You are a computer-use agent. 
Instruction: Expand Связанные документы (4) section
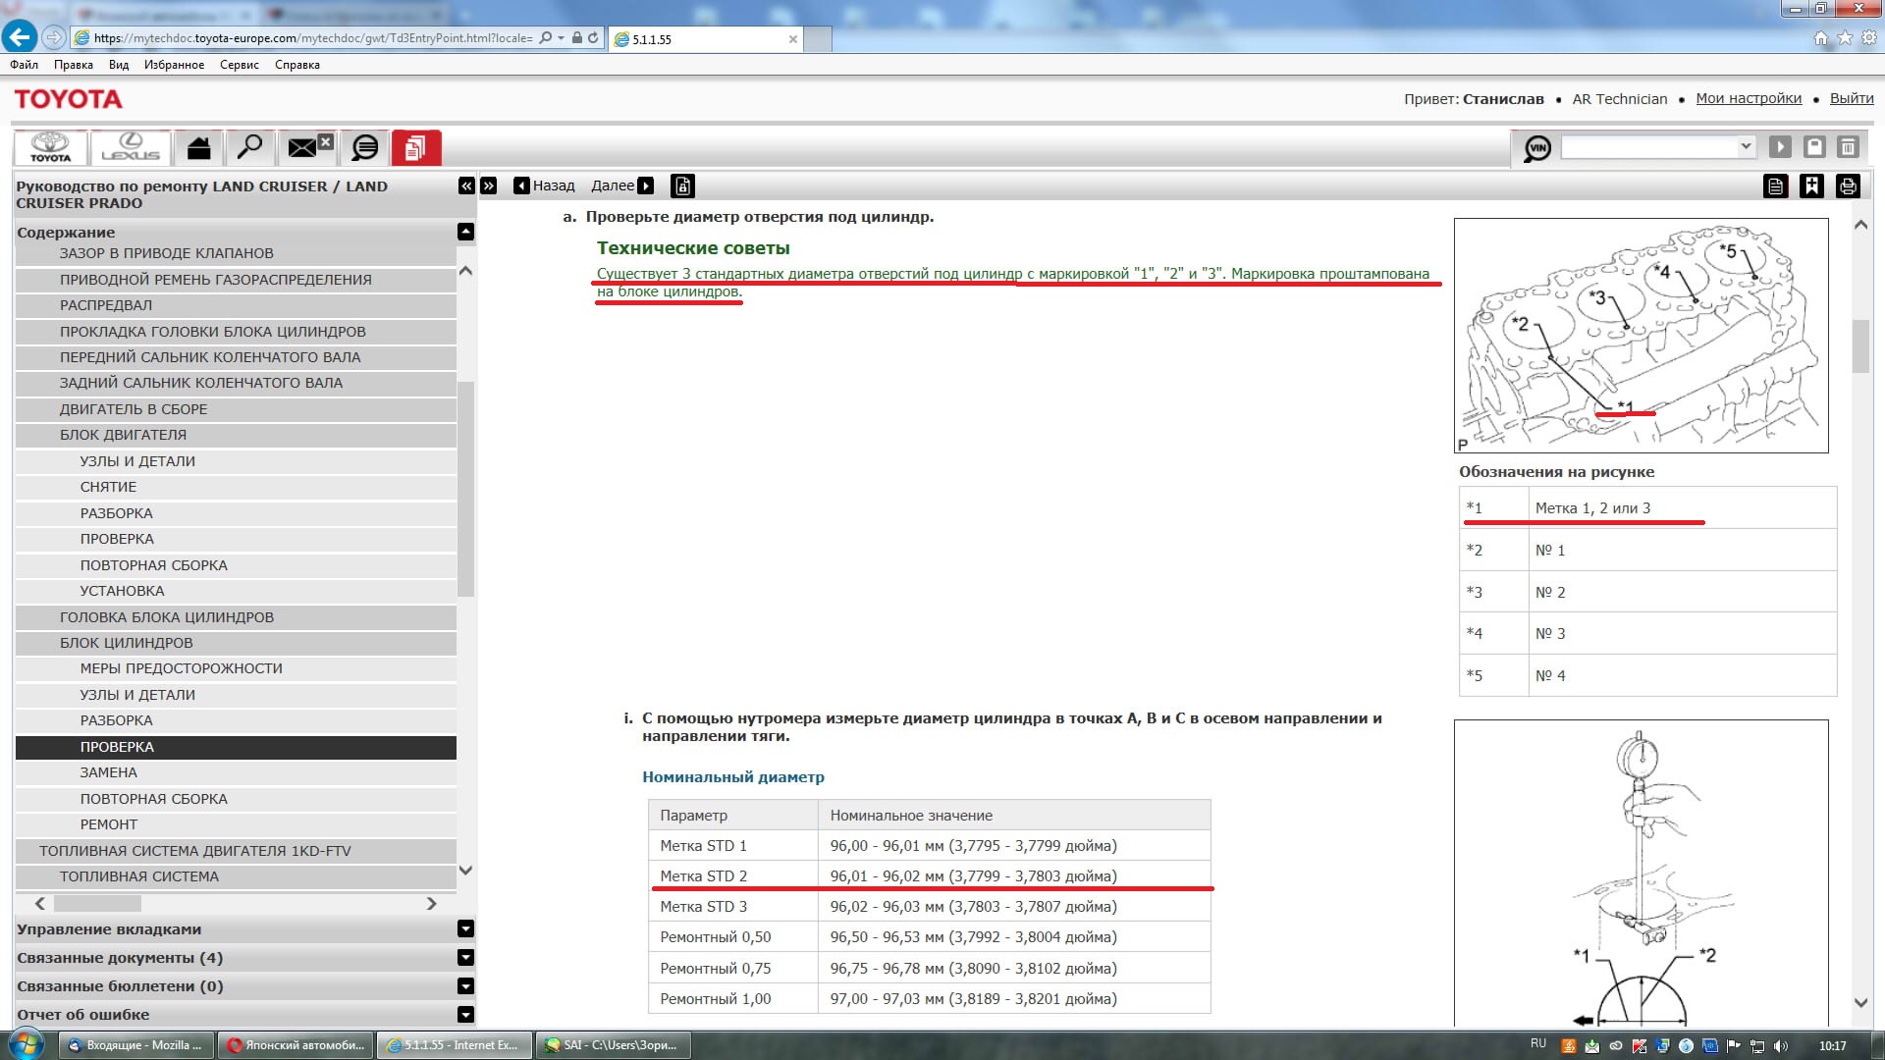click(465, 957)
